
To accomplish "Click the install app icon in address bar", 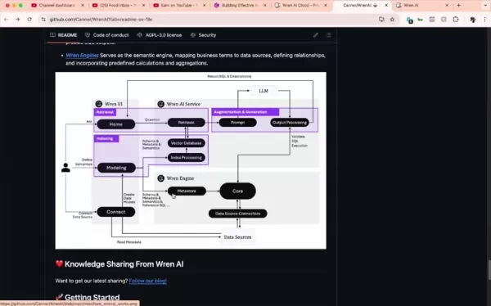I will point(381,20).
